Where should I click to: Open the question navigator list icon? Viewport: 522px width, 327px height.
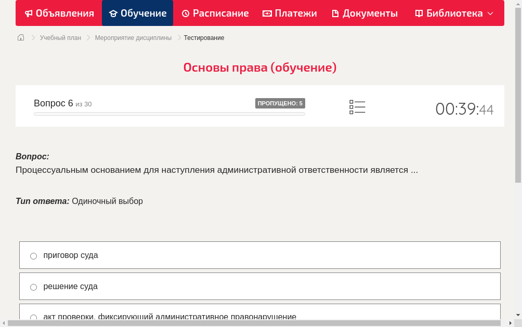357,107
